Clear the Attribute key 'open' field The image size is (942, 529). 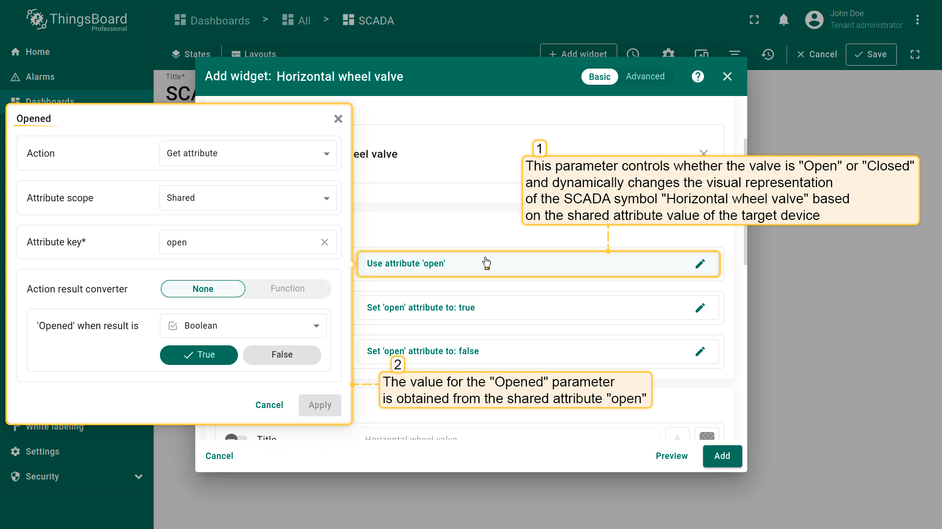coord(324,242)
